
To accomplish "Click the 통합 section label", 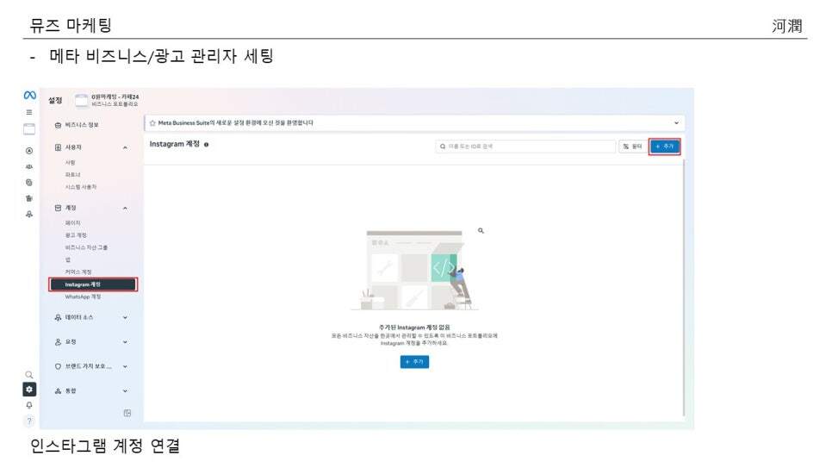I will 71,390.
